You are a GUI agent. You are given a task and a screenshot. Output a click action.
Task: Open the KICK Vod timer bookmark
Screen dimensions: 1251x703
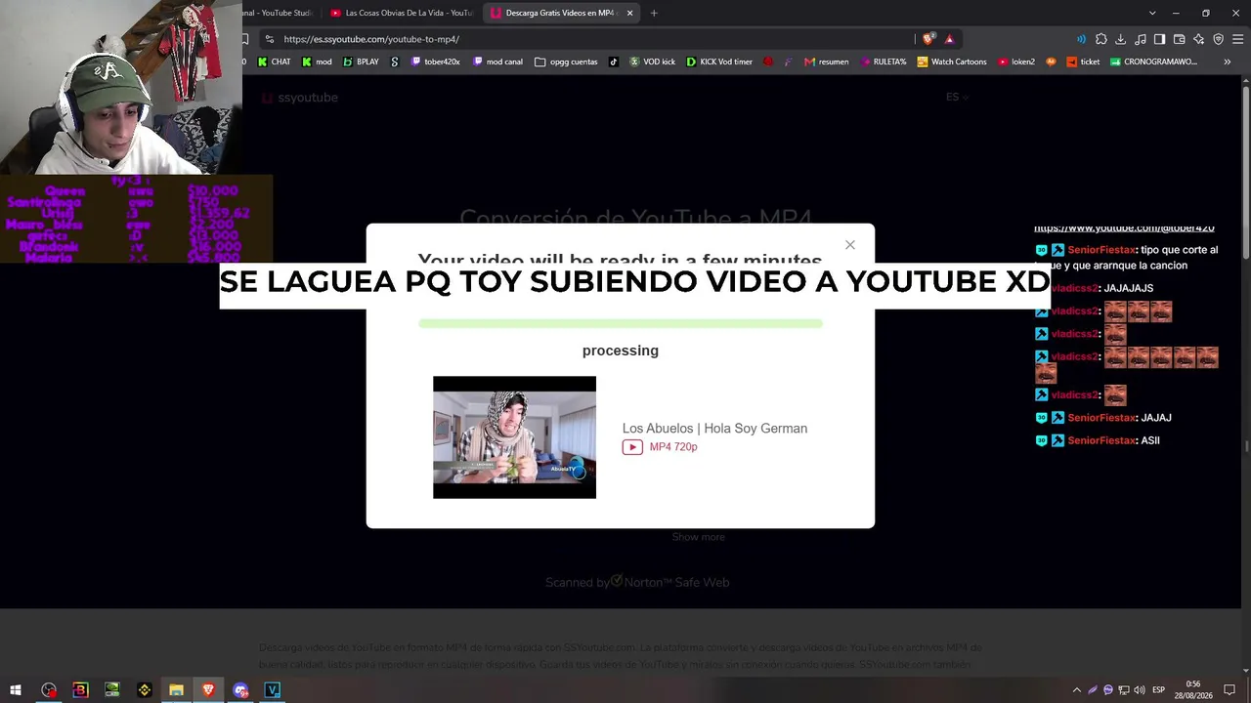point(719,62)
